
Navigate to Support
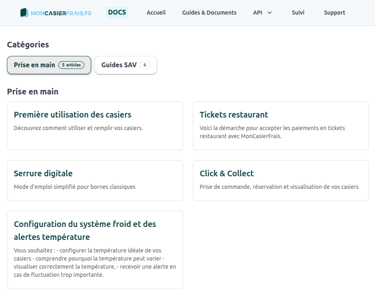334,13
